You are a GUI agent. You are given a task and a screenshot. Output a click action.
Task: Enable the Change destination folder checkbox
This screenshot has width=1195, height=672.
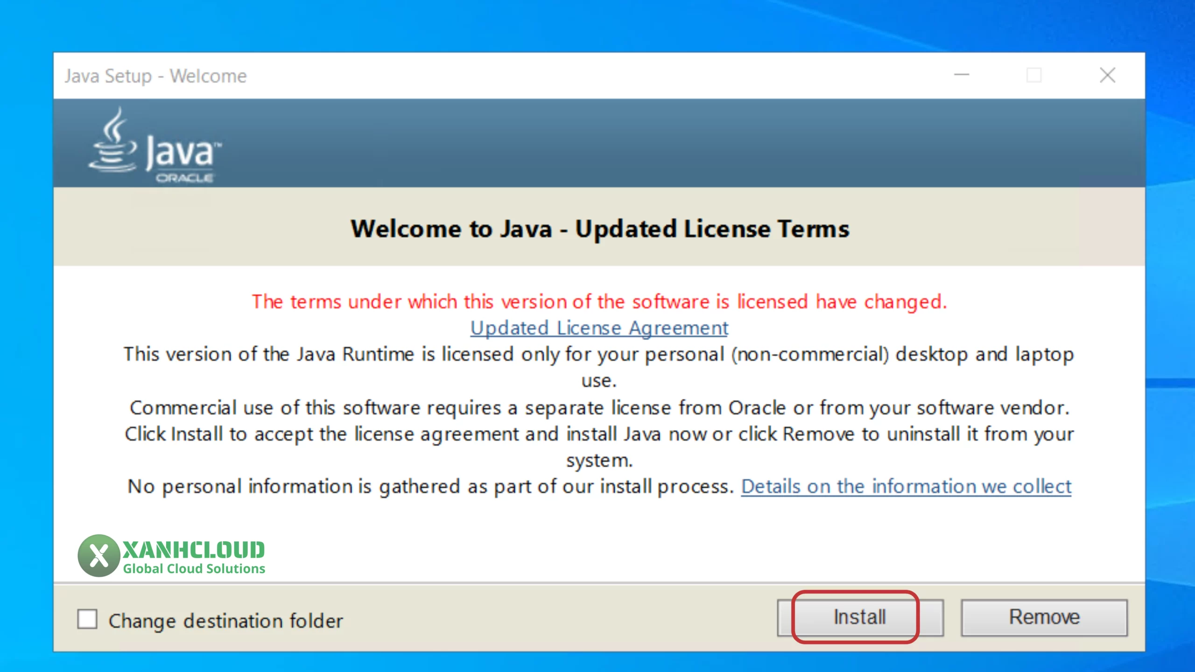pos(87,620)
